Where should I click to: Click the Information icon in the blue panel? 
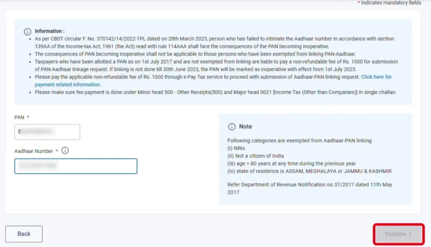tap(27, 32)
